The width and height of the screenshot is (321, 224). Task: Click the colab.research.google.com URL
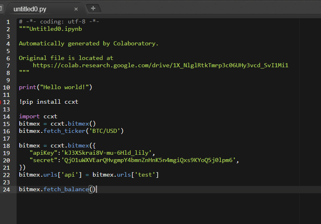[160, 65]
